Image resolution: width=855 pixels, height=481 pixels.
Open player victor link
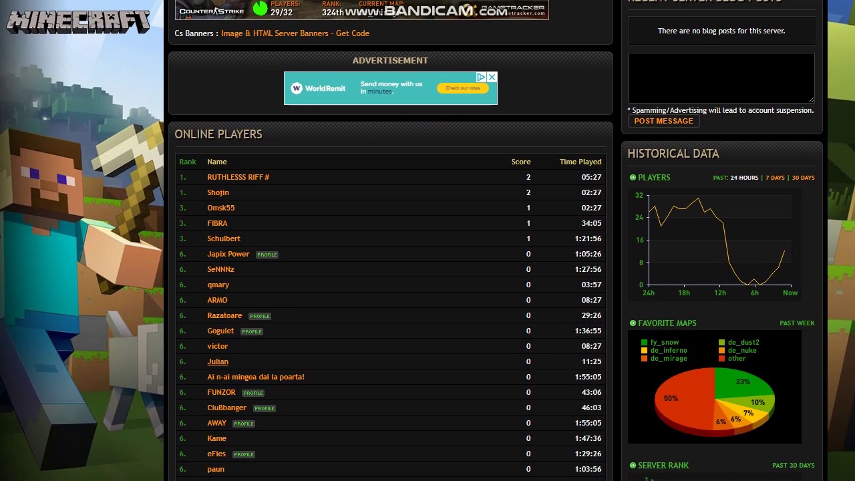(218, 346)
